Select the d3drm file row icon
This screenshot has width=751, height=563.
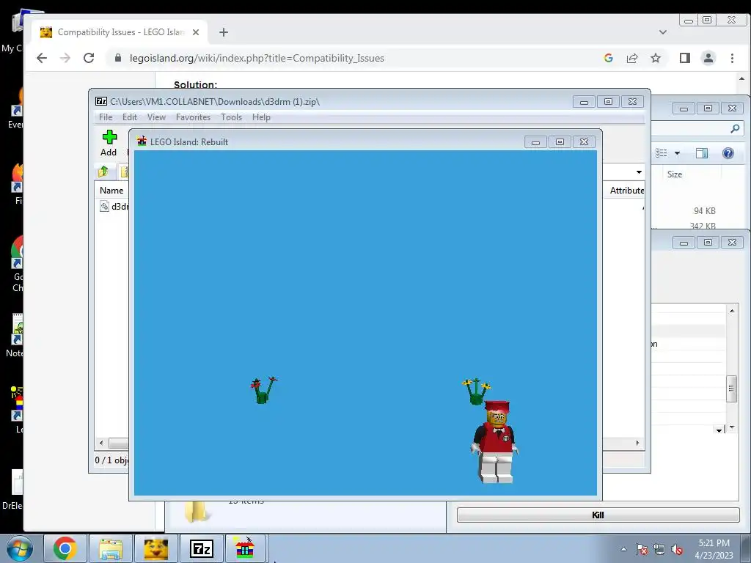pyautogui.click(x=104, y=206)
